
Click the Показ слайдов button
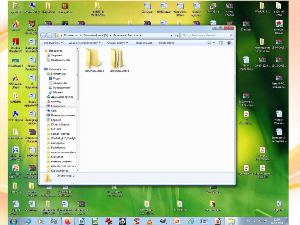(143, 43)
